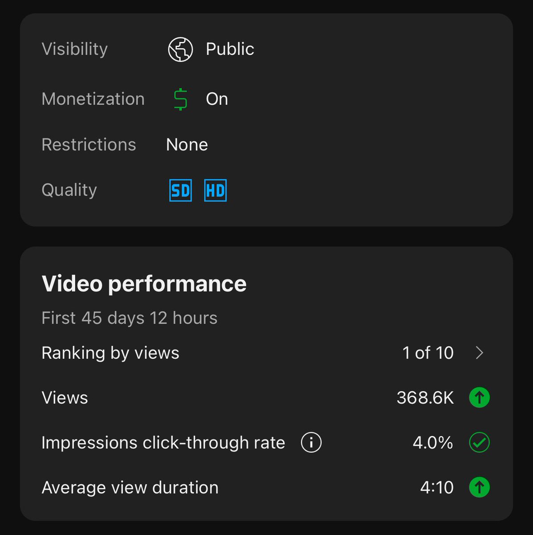
Task: Select Average view duration row
Action: click(266, 487)
